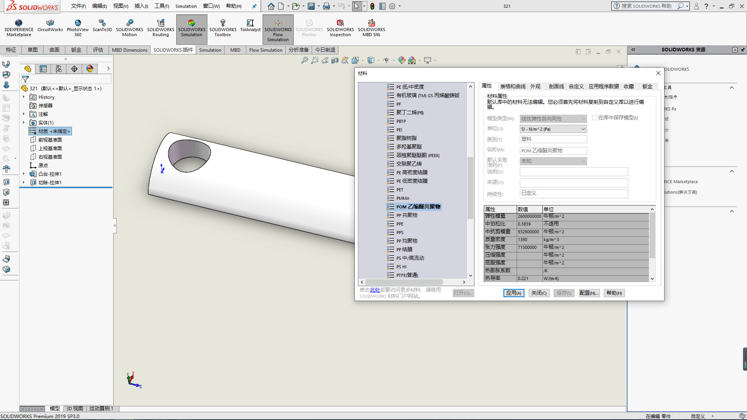Switch to the 评估 tab

(x=98, y=50)
